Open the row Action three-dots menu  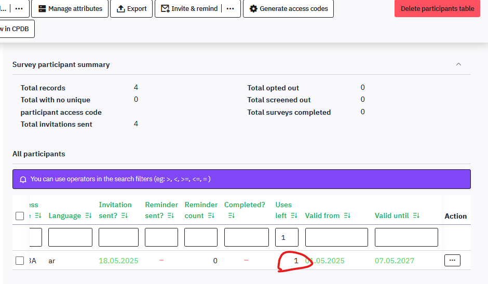(x=452, y=261)
